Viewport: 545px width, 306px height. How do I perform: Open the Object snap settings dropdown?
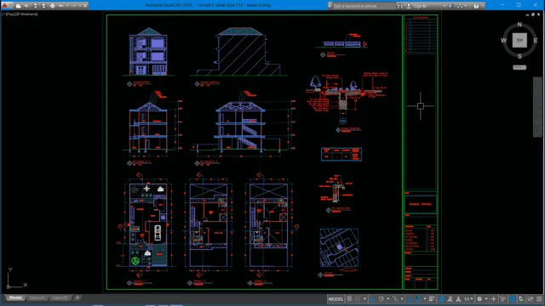pos(424,299)
